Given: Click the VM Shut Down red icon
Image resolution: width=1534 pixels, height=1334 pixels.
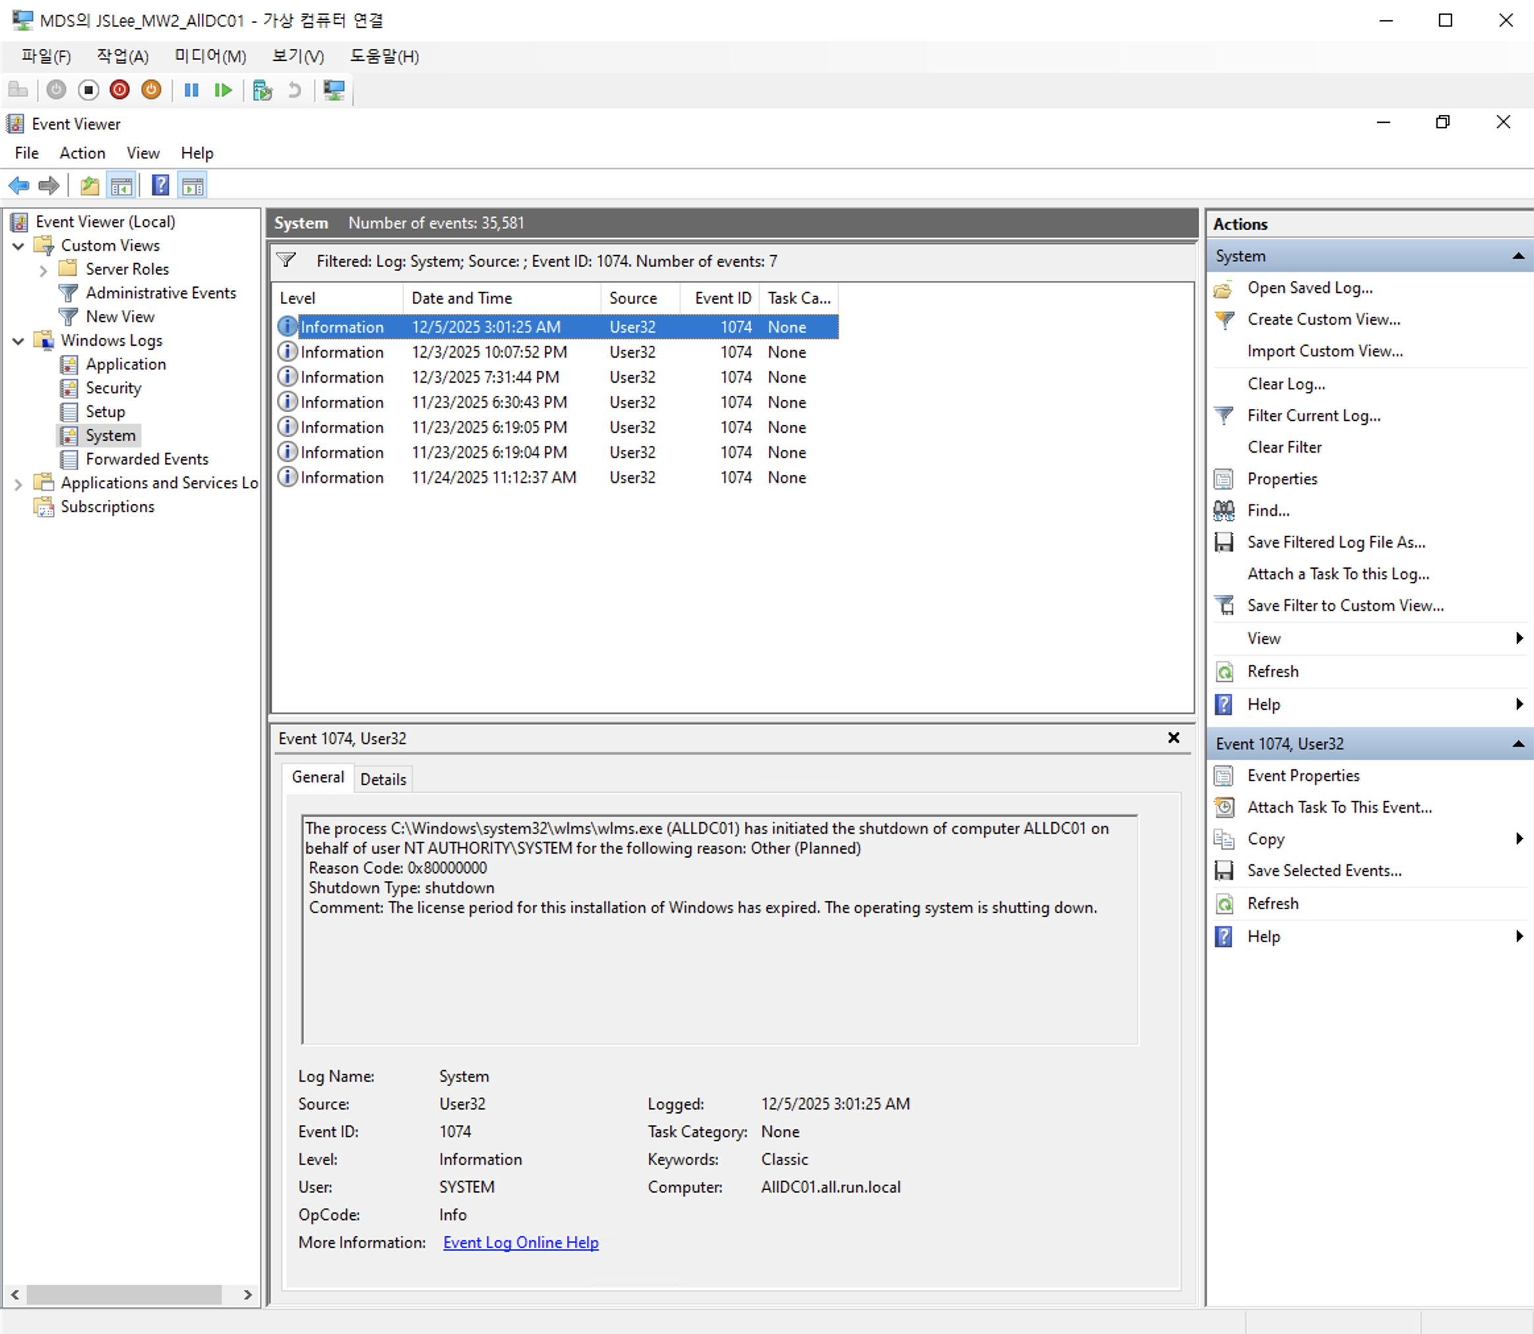Looking at the screenshot, I should click(119, 90).
